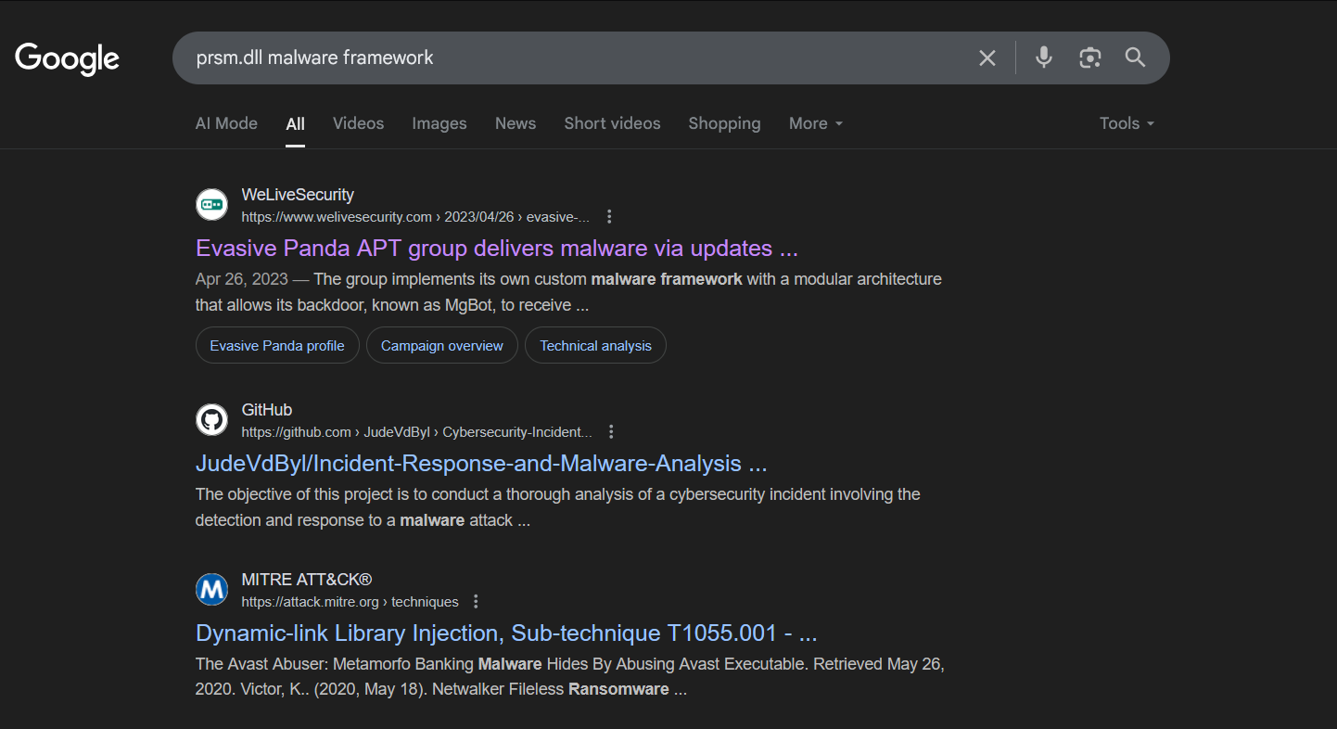Switch to Videos tab
This screenshot has width=1337, height=729.
(358, 123)
